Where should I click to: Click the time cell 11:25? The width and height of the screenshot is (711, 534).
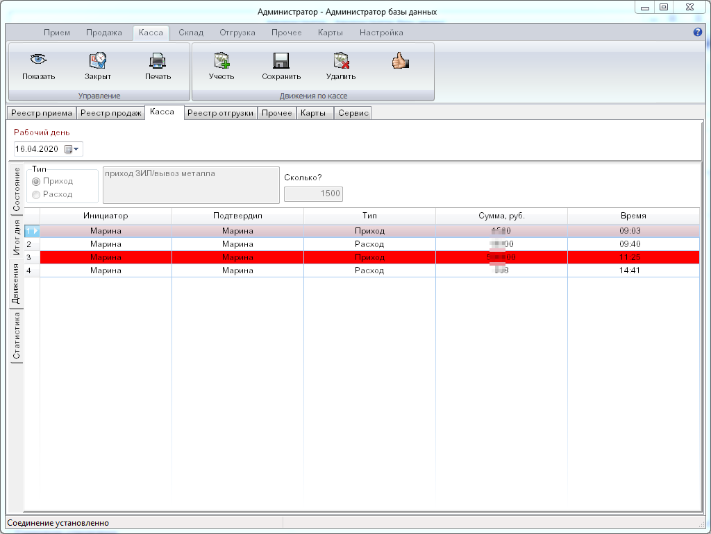(x=633, y=257)
